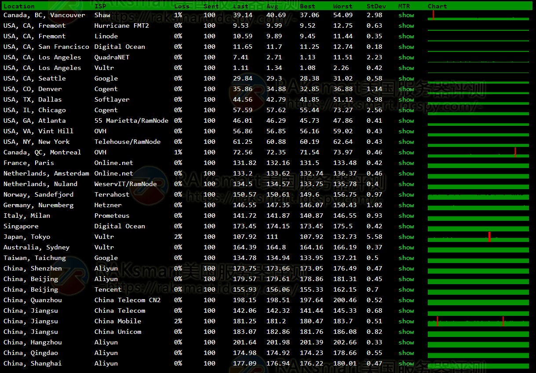Click the Loss column header
Image resolution: width=536 pixels, height=373 pixels.
182,6
